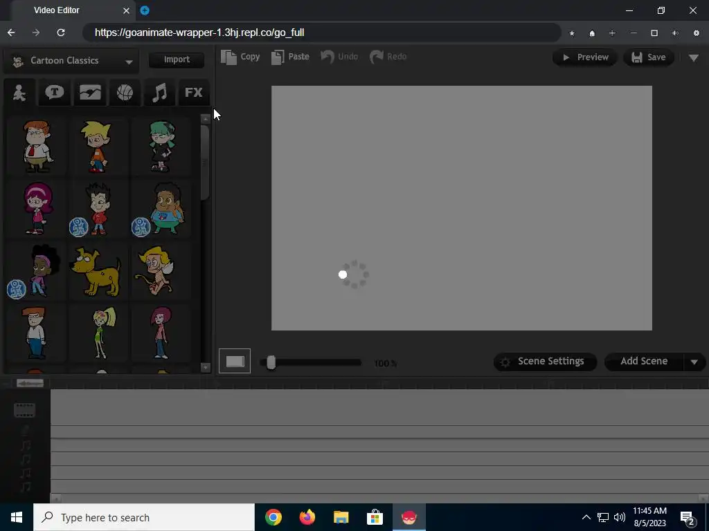Click the scene track filmstrip icon
This screenshot has height=531, width=709.
point(24,410)
